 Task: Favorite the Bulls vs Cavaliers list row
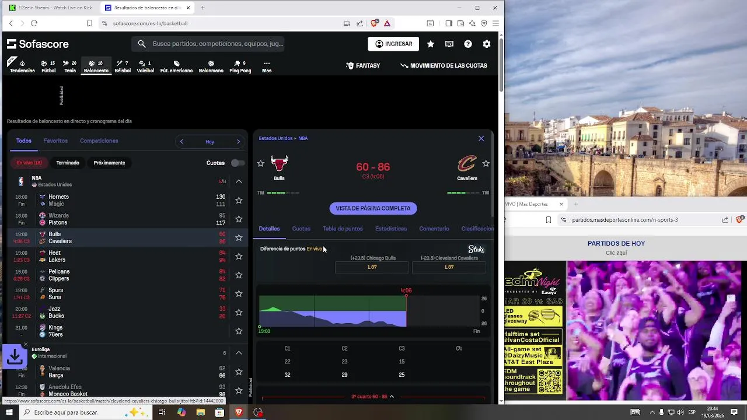pos(239,238)
